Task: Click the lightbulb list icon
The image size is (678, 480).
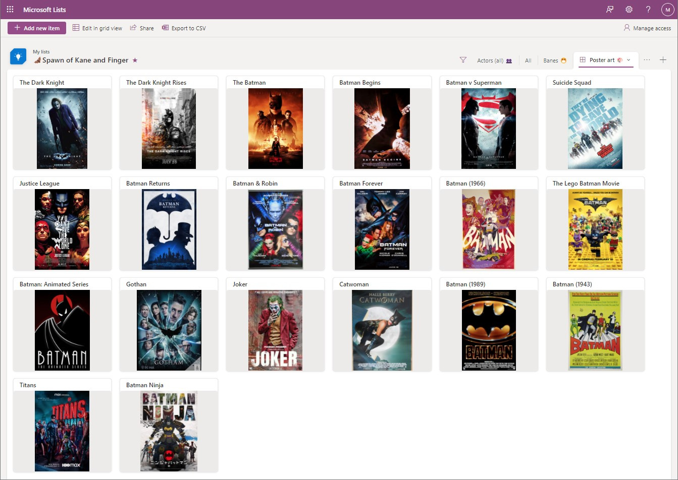Action: (18, 56)
